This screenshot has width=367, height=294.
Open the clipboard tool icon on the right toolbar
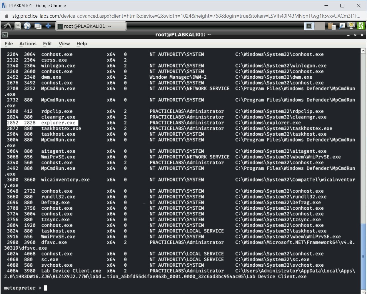pyautogui.click(x=332, y=26)
